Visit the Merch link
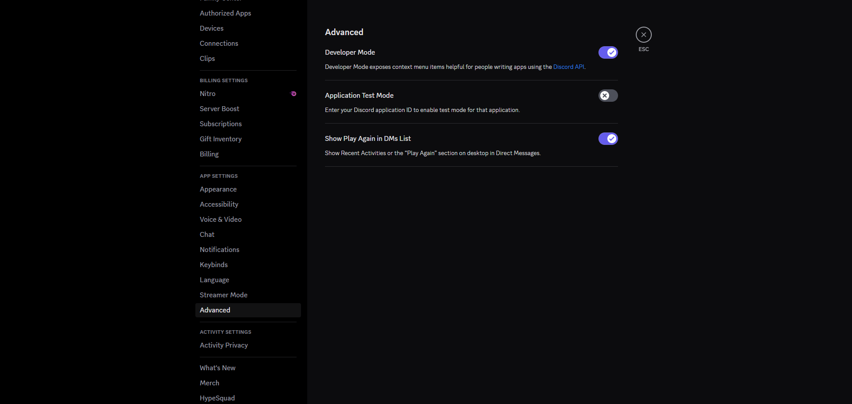852x404 pixels. 248,383
